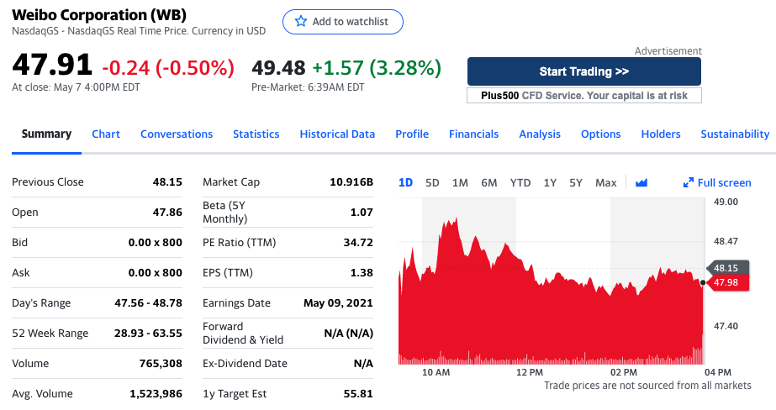Pick the 5Y chart range
The height and width of the screenshot is (410, 776).
[576, 183]
